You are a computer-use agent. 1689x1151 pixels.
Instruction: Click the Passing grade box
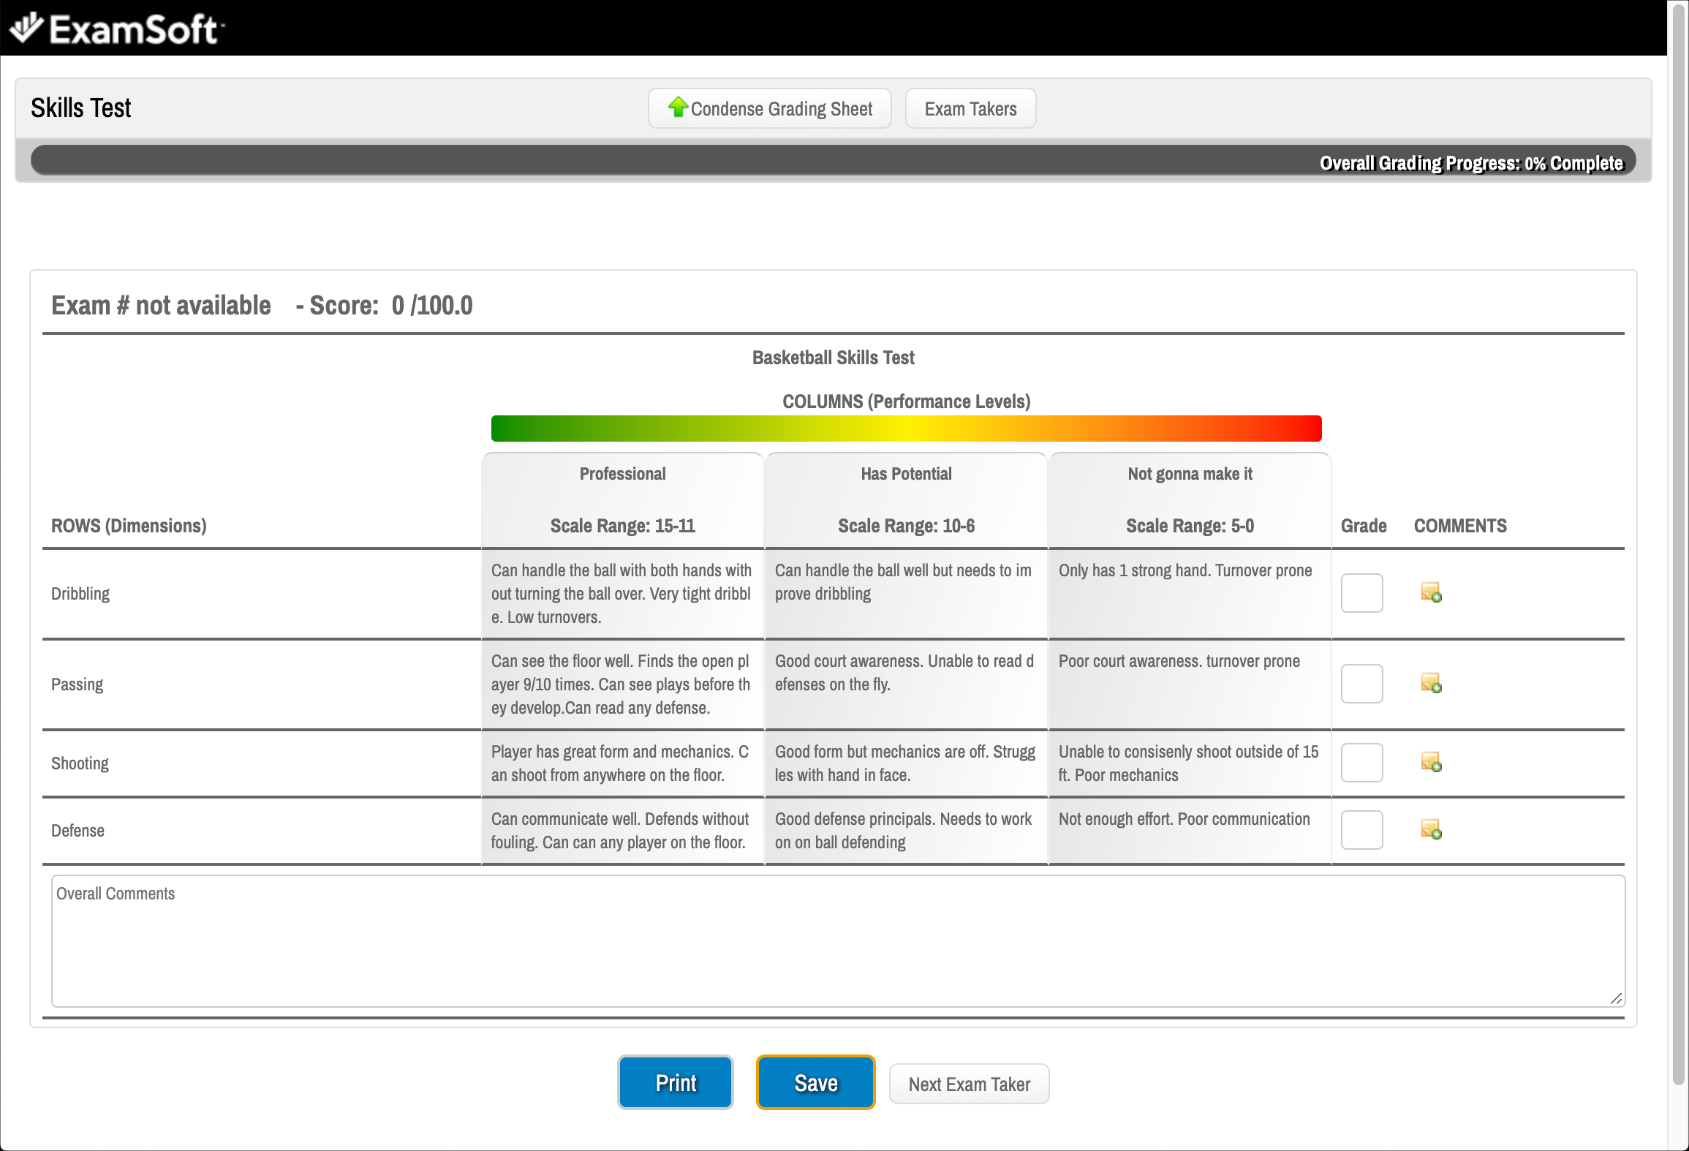1361,684
